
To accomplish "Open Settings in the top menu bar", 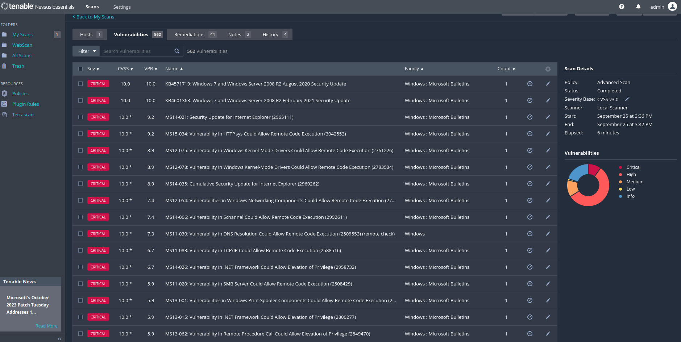I will coord(122,7).
